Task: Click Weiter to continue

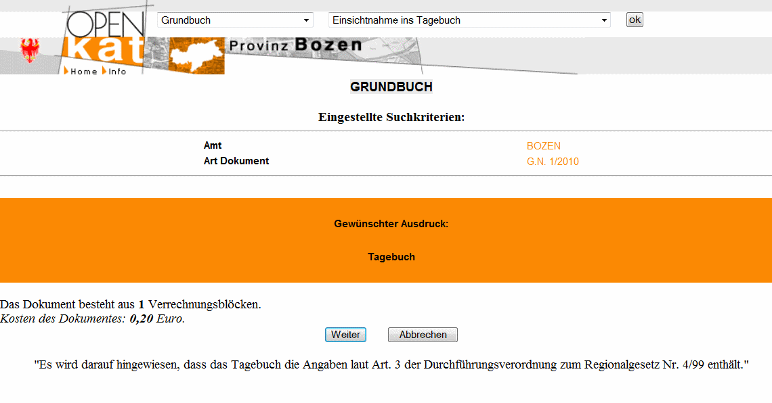Action: pyautogui.click(x=345, y=335)
